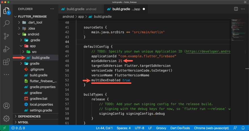Open errors and warnings count in status bar

[18, 128]
